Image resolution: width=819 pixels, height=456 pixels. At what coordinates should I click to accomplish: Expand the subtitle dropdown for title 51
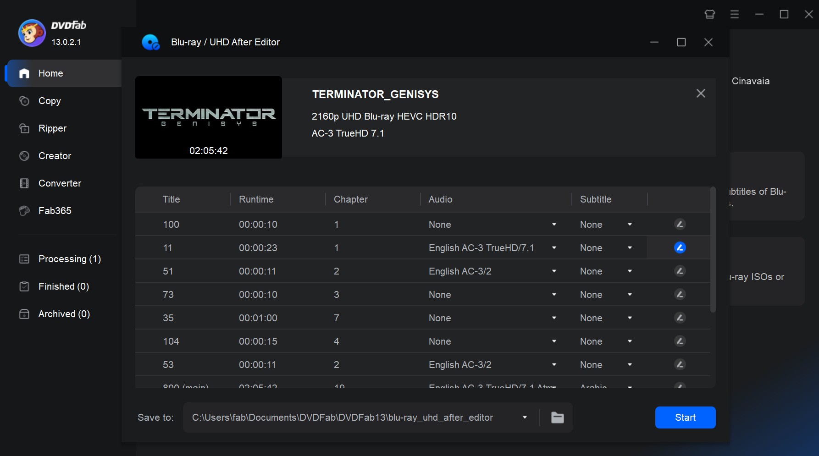(630, 271)
